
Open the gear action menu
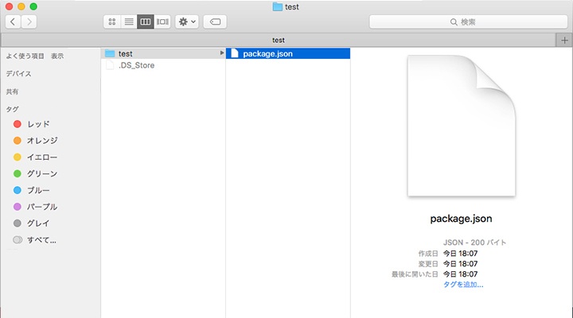pos(187,21)
